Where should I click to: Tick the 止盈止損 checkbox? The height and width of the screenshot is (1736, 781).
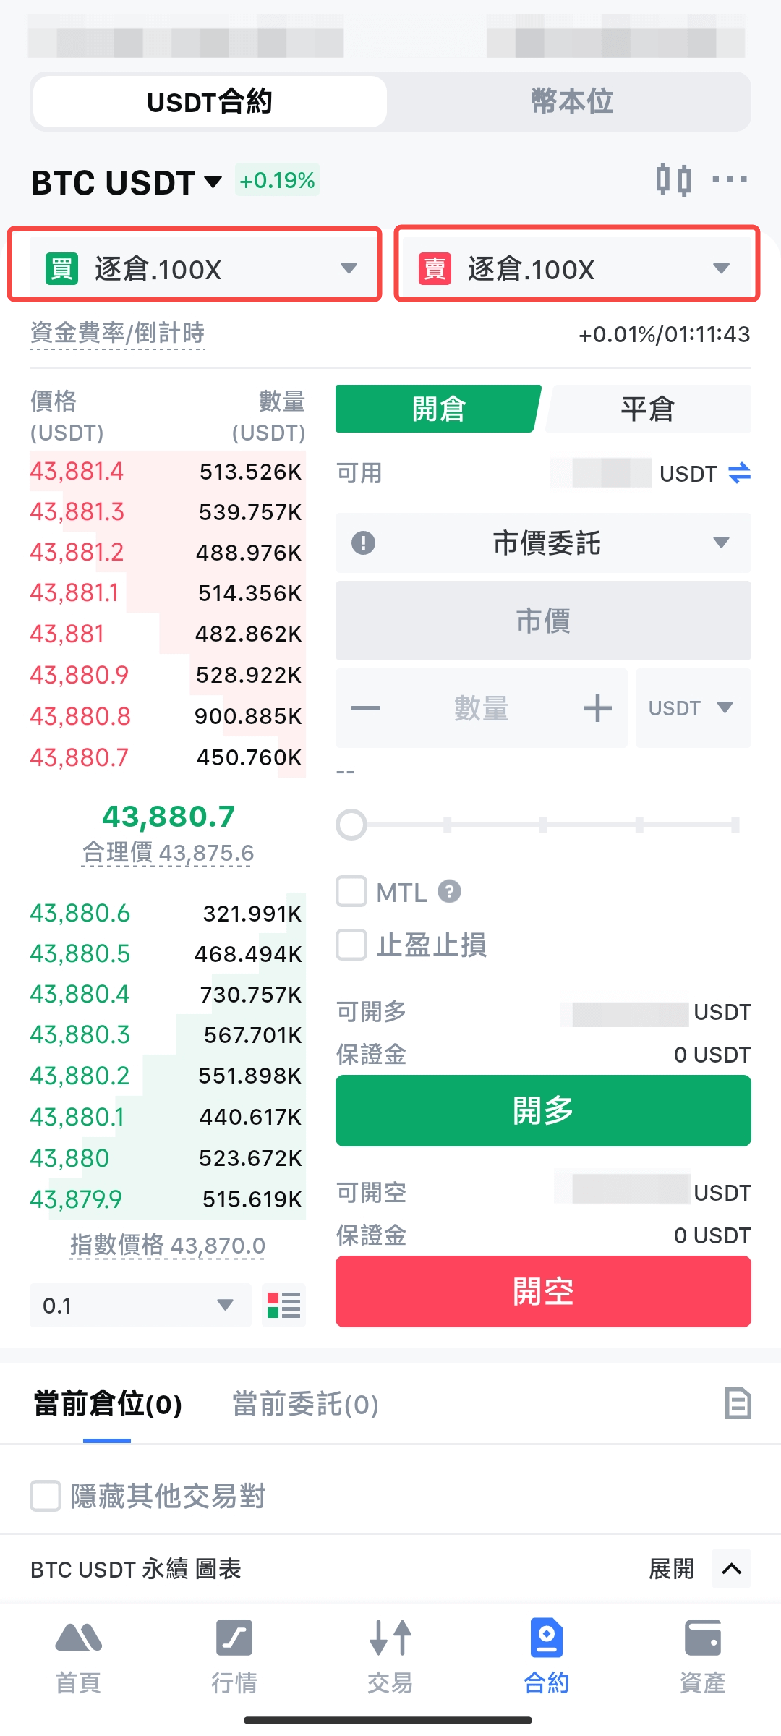[351, 945]
